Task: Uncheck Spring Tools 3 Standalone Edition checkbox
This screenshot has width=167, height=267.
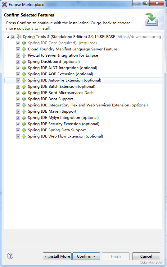Action: [13, 37]
